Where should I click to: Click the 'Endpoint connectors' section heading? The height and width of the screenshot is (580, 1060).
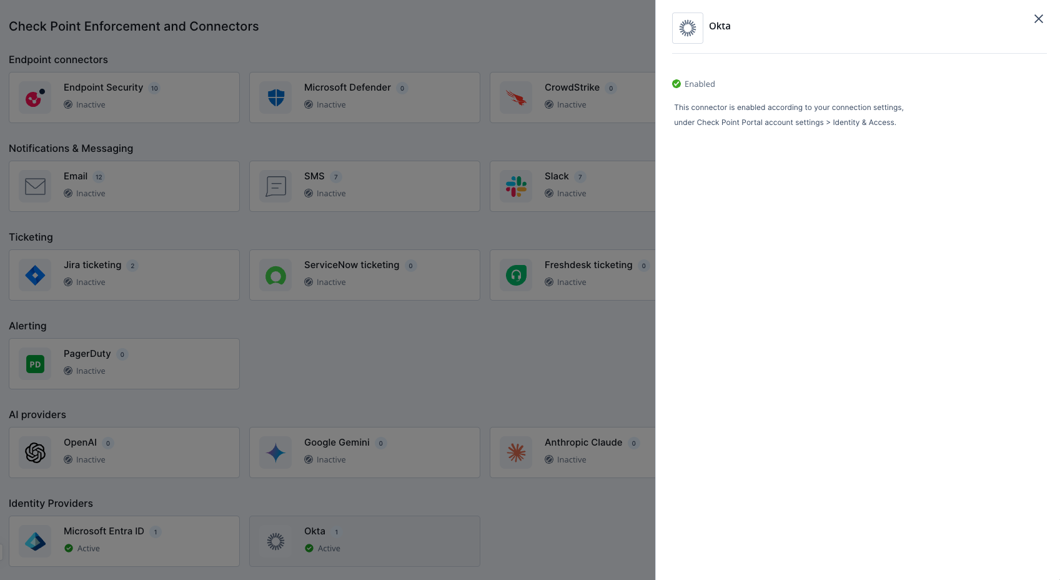[58, 59]
